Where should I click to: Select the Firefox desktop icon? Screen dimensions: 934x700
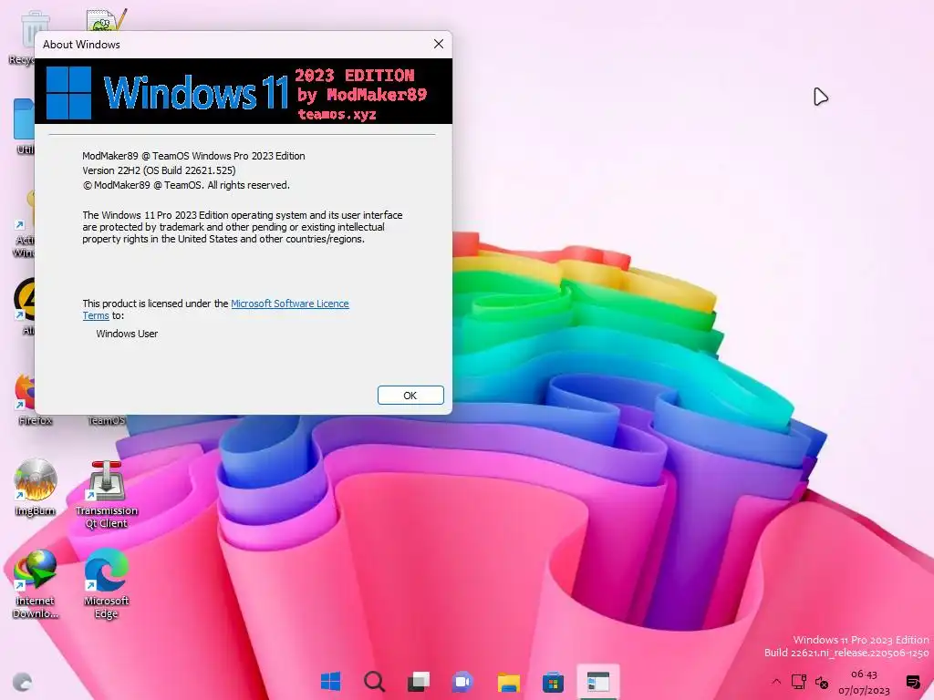point(25,399)
